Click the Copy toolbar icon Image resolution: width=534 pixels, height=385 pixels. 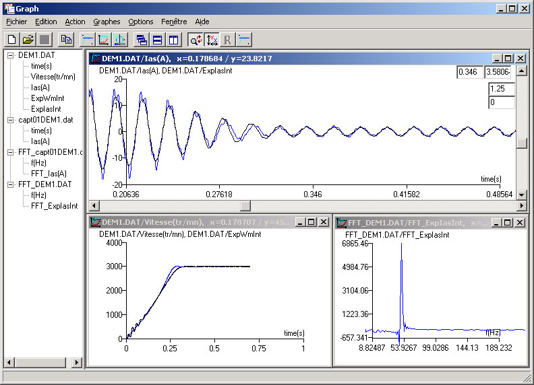point(66,40)
